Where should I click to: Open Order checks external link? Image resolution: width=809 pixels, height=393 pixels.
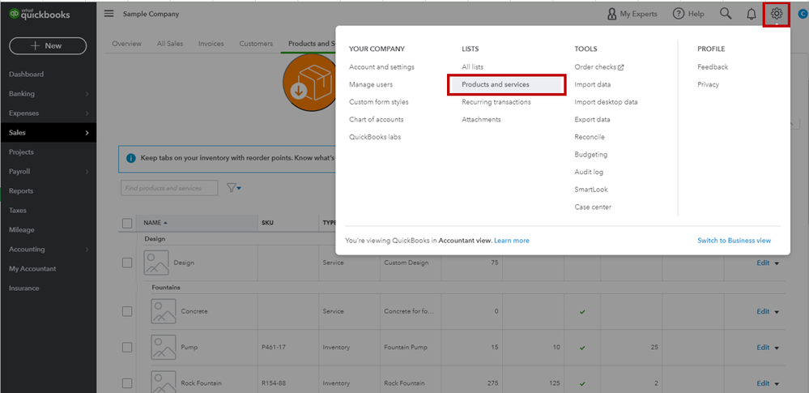pyautogui.click(x=599, y=67)
